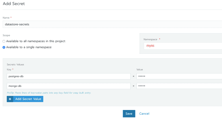Click the ProTip hint text

pos(49,93)
